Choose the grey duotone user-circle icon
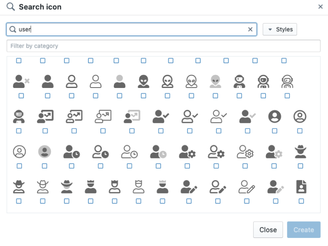 [44, 152]
